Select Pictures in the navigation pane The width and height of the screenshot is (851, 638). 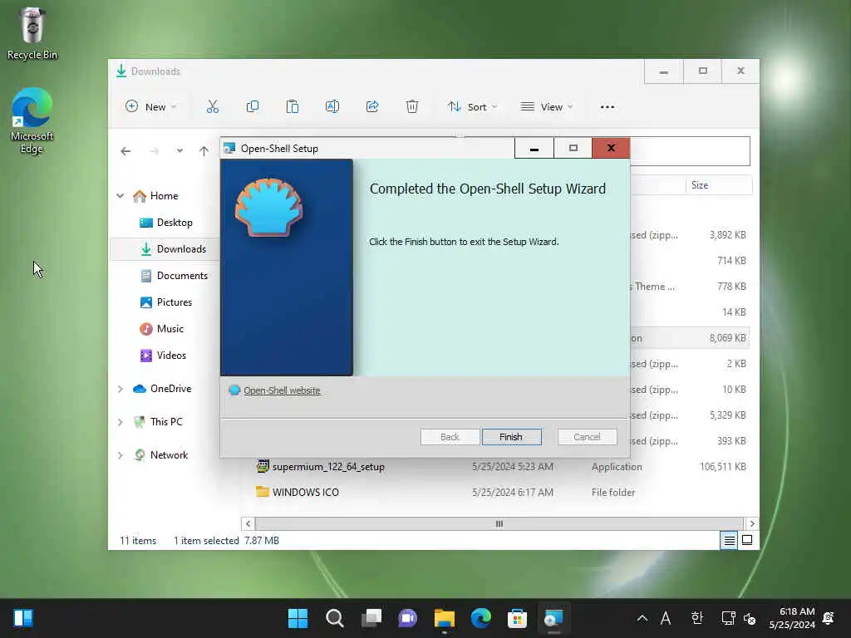click(x=174, y=302)
